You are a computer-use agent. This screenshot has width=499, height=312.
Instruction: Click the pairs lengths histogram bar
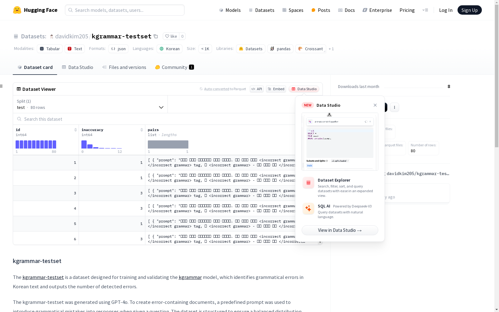coord(168,144)
